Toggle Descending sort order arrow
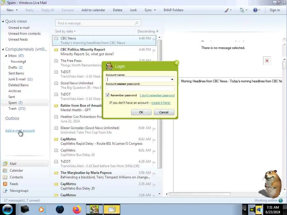The image size is (287, 215). 158,31
